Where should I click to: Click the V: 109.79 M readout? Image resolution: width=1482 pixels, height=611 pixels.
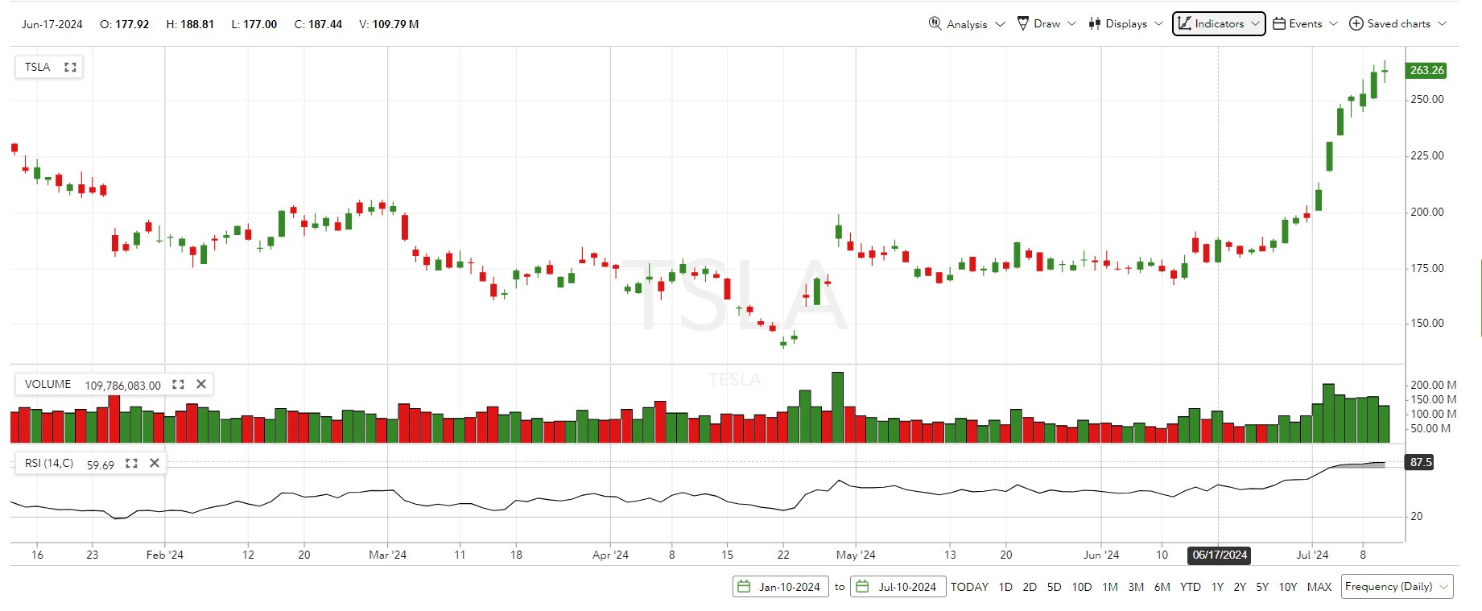point(389,24)
